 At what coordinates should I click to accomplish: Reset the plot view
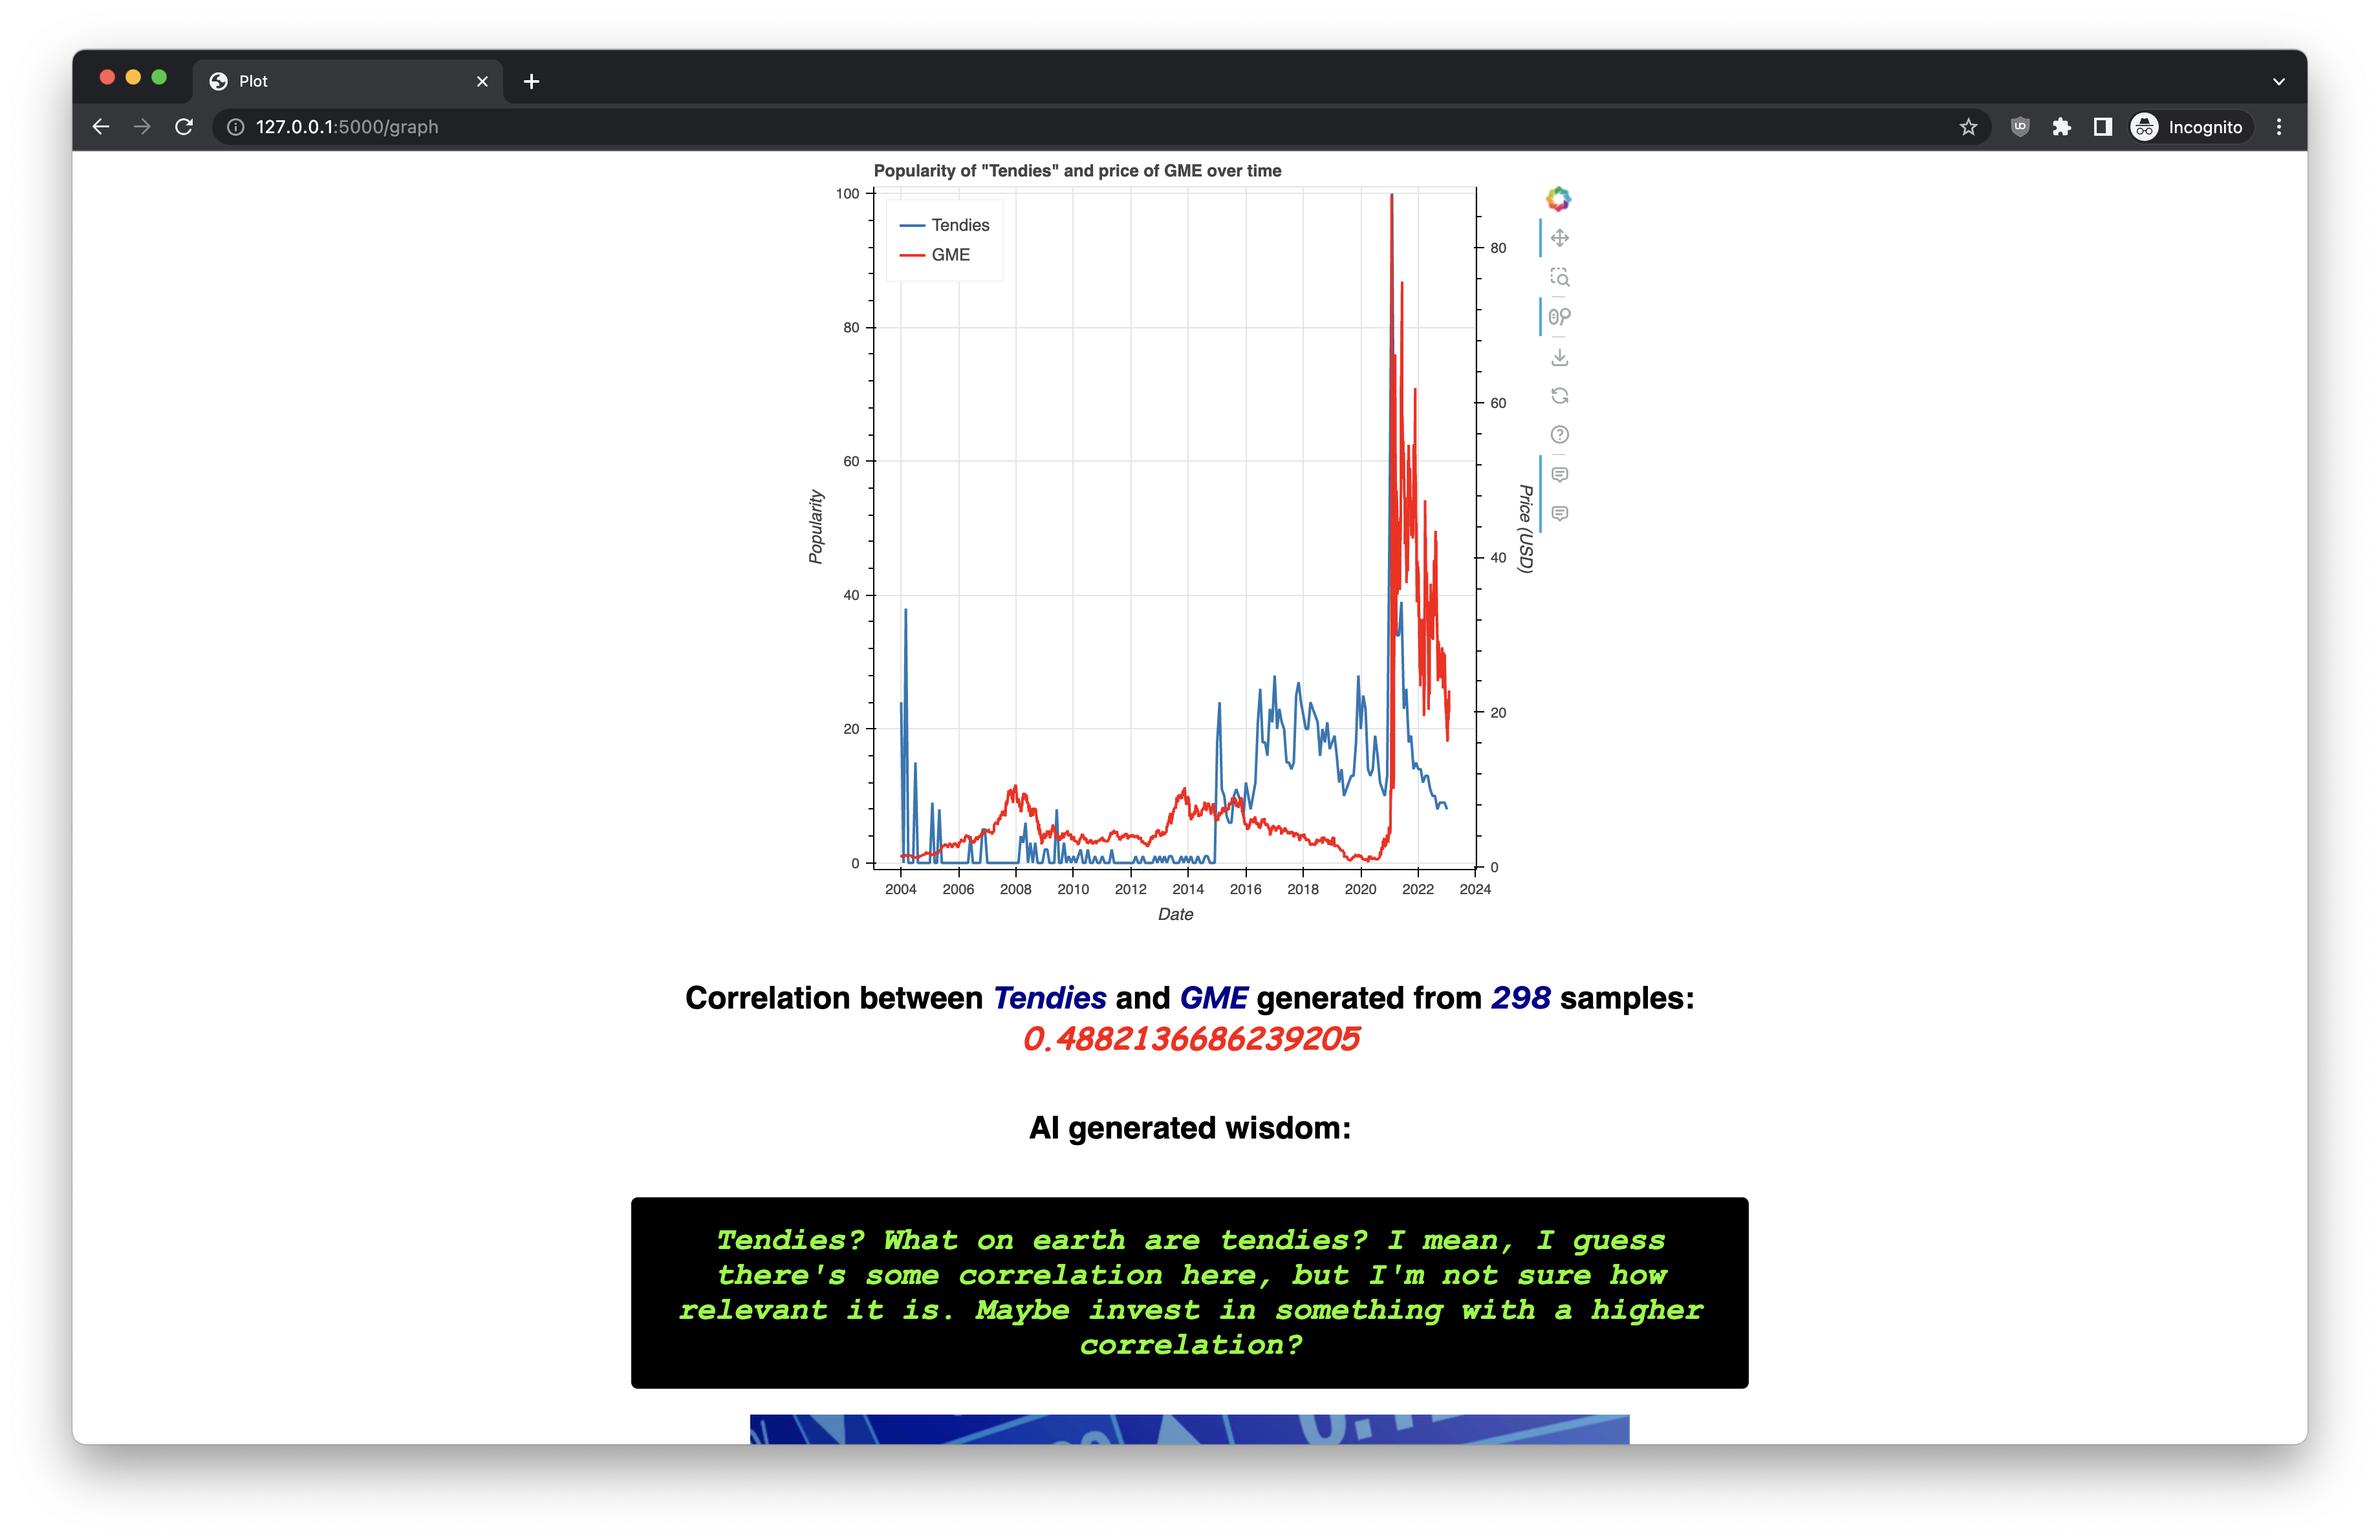point(1559,396)
